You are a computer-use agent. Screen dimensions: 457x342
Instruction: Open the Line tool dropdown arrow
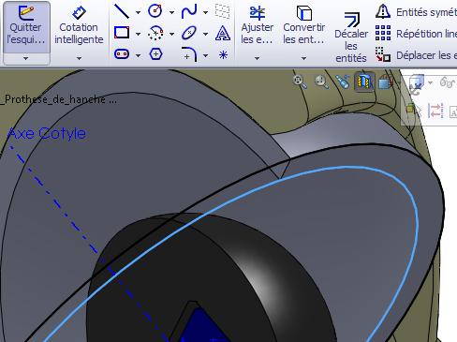point(138,12)
